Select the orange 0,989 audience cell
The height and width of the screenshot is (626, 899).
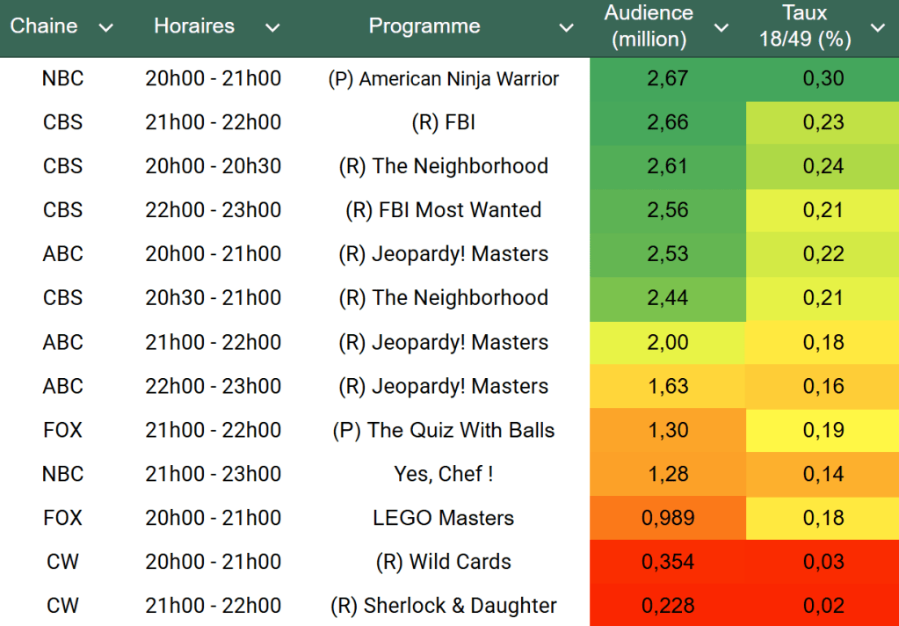point(667,518)
